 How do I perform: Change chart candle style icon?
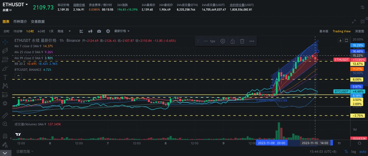[90, 31]
